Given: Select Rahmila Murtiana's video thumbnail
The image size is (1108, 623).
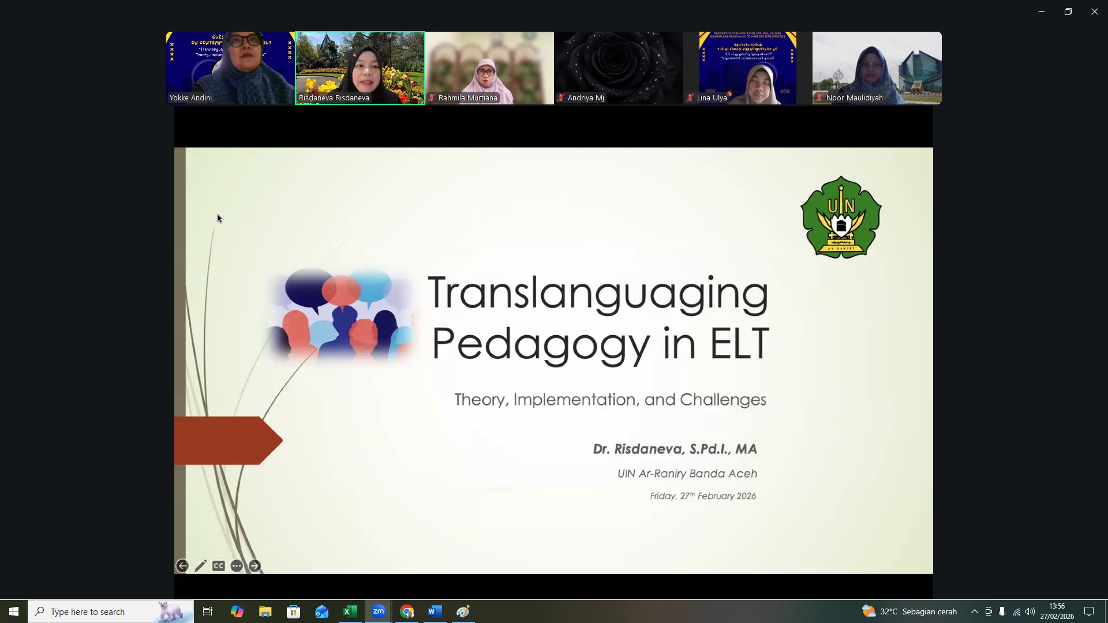Looking at the screenshot, I should (489, 68).
